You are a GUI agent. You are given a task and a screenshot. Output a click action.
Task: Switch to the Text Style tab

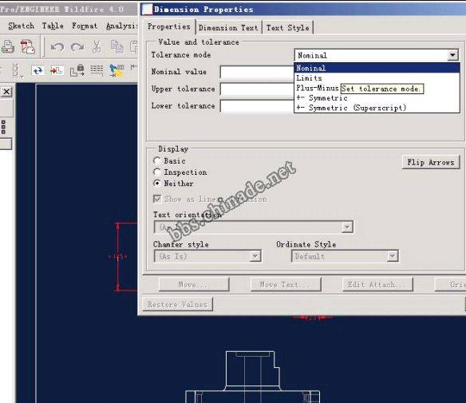(288, 28)
